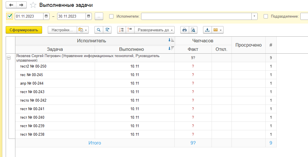This screenshot has width=308, height=157.
Task: Open the Разворачивать до dropdown
Action: pos(154,30)
